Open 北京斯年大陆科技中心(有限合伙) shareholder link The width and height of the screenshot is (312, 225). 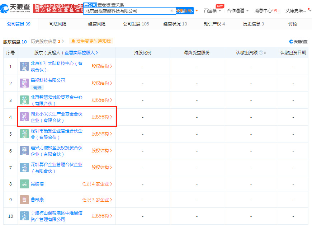coord(57,66)
